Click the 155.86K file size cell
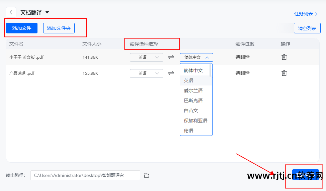Screen dimensions: 326x191 [90, 73]
